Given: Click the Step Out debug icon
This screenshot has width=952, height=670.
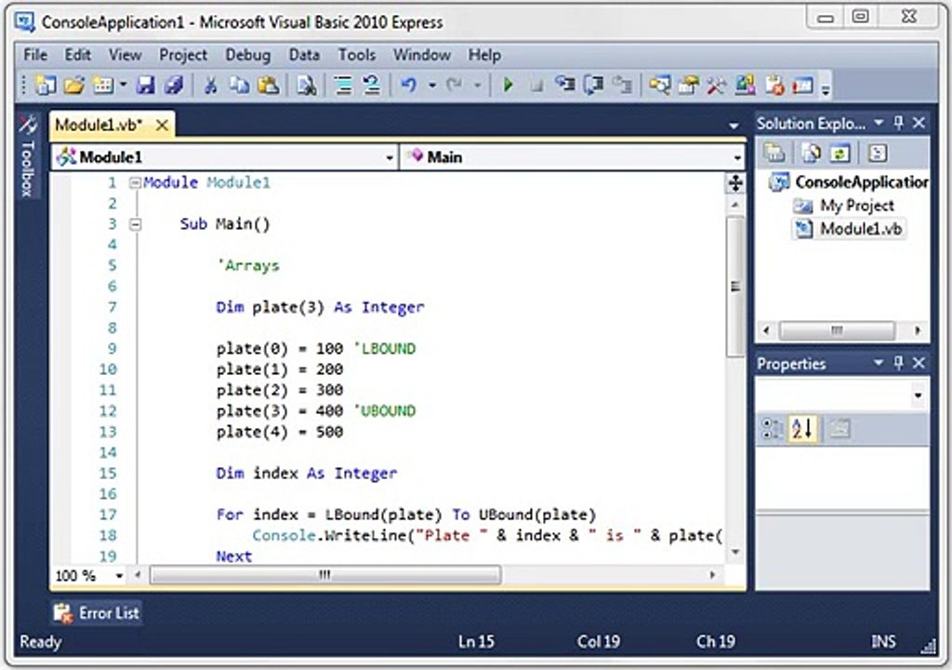Looking at the screenshot, I should point(622,85).
